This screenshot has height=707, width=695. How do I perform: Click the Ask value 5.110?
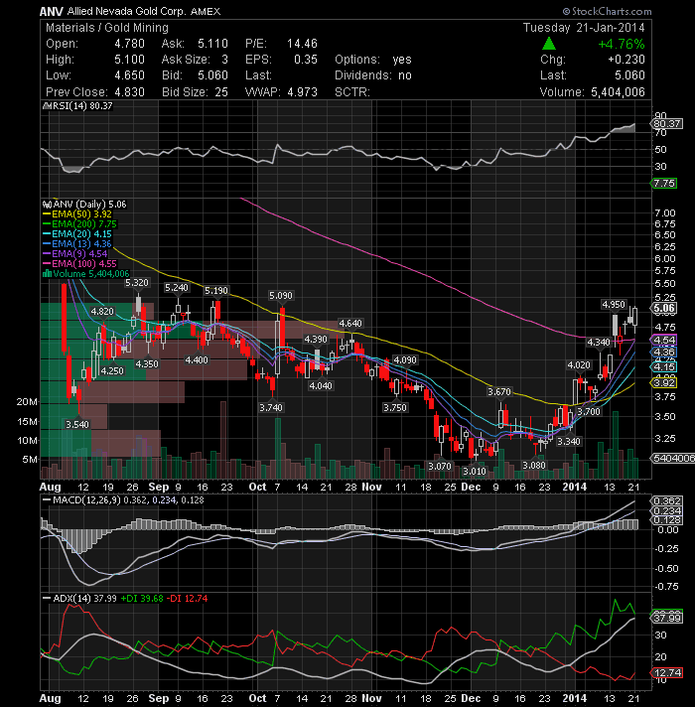212,44
